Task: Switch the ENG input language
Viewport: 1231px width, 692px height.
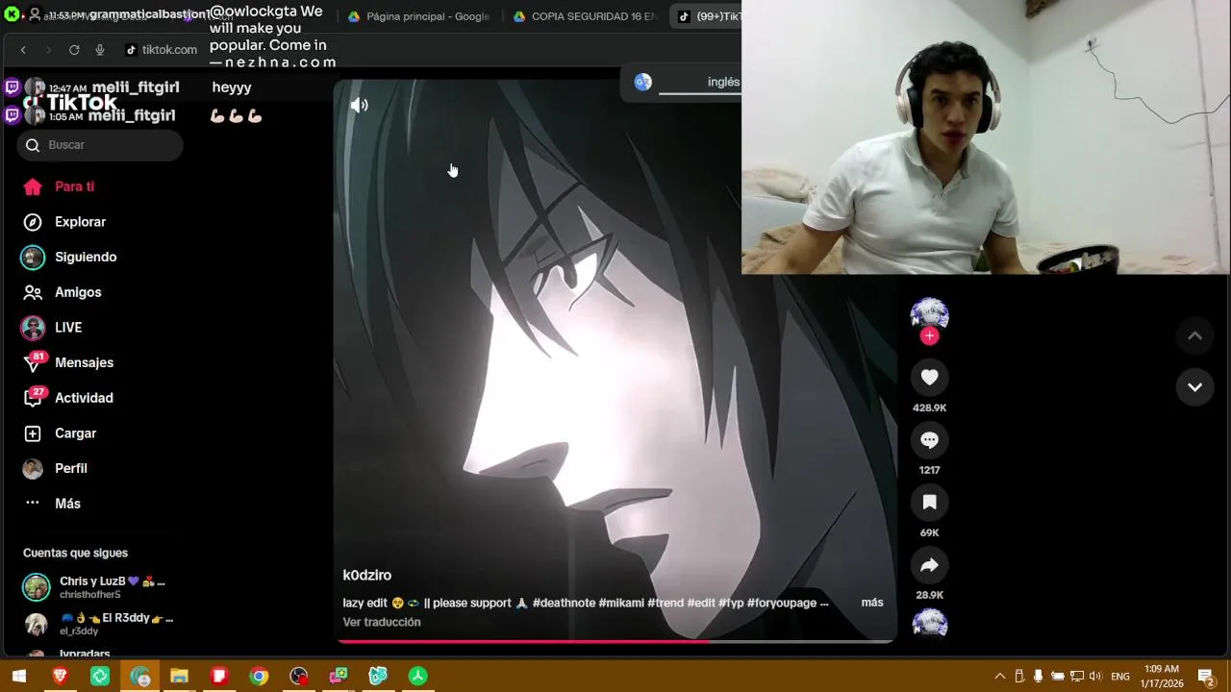Action: [1120, 677]
